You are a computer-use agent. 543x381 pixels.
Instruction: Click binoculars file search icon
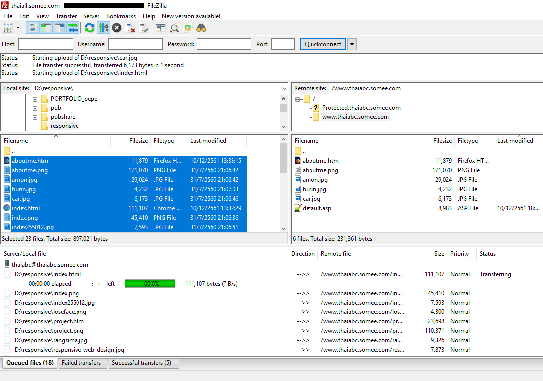pyautogui.click(x=201, y=28)
